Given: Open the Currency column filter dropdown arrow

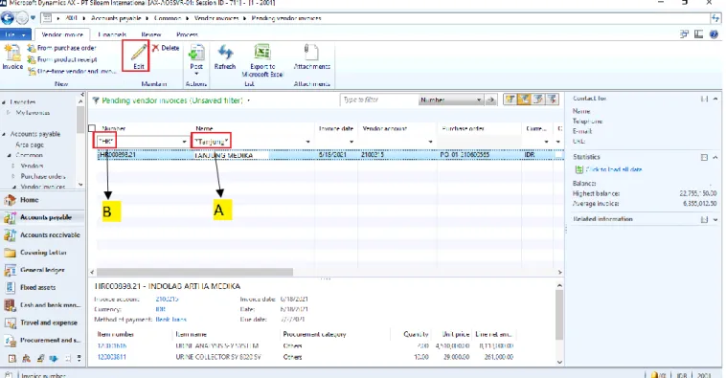Looking at the screenshot, I should coord(546,142).
